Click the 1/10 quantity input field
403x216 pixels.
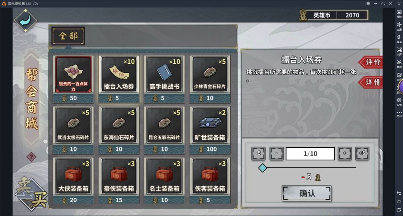(310, 154)
